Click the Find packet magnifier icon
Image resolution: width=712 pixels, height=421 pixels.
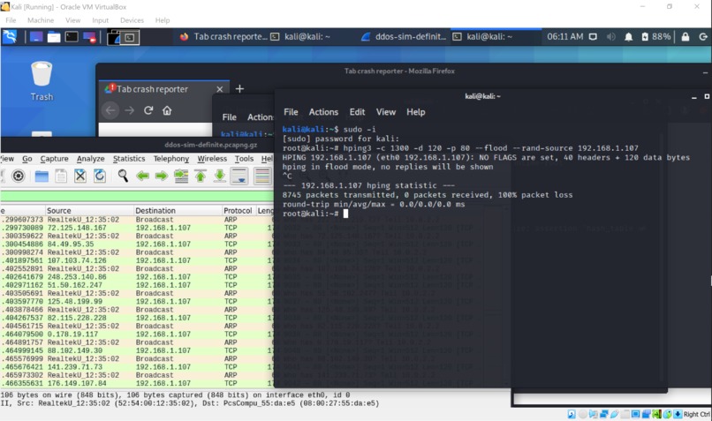123,176
